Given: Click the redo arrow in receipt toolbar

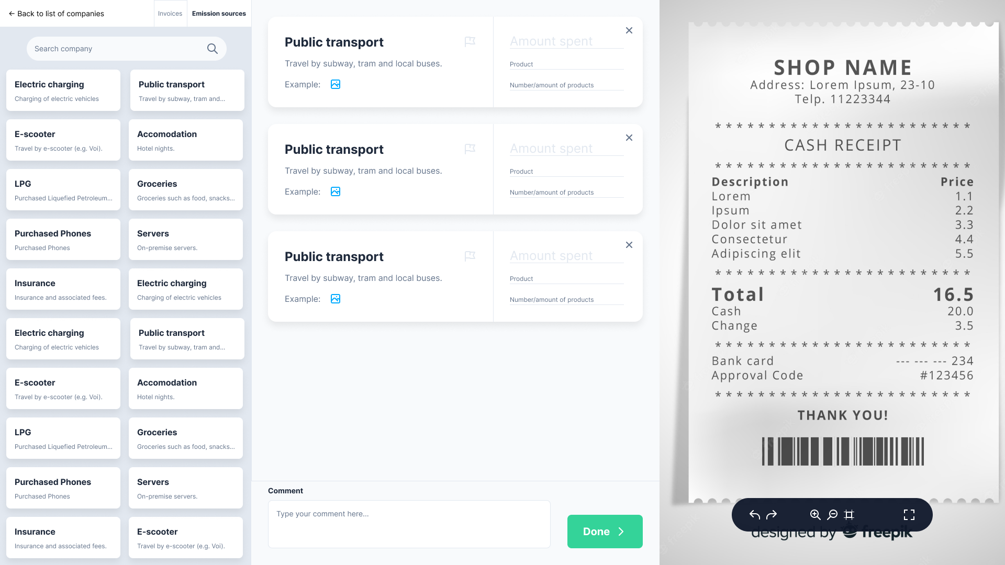Looking at the screenshot, I should 772,515.
